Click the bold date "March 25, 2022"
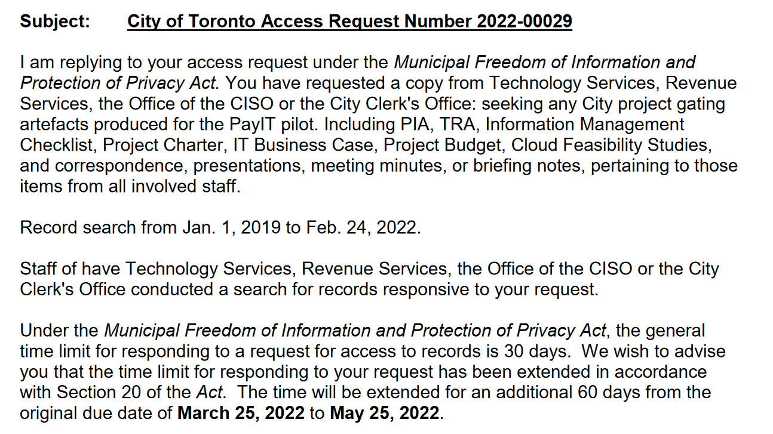Screen dimensions: 773x434 241,413
